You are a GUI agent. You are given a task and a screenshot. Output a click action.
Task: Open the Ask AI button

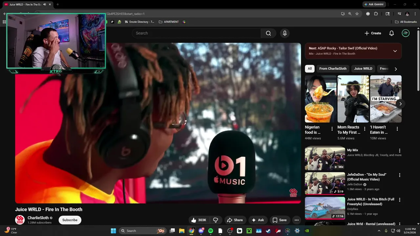tap(258, 220)
